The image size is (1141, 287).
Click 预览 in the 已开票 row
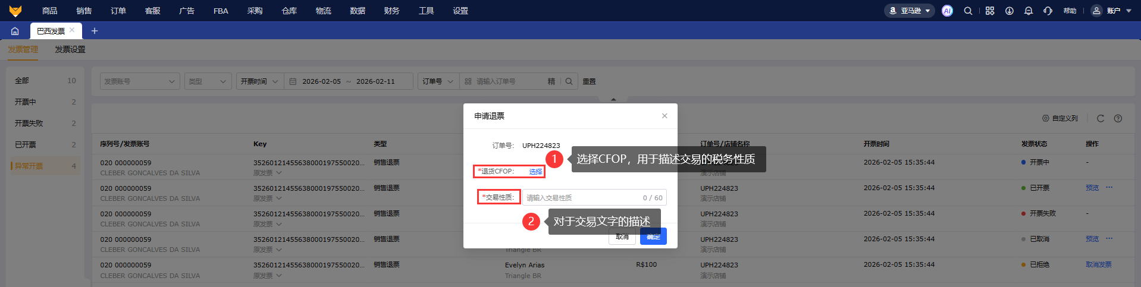coord(1092,188)
